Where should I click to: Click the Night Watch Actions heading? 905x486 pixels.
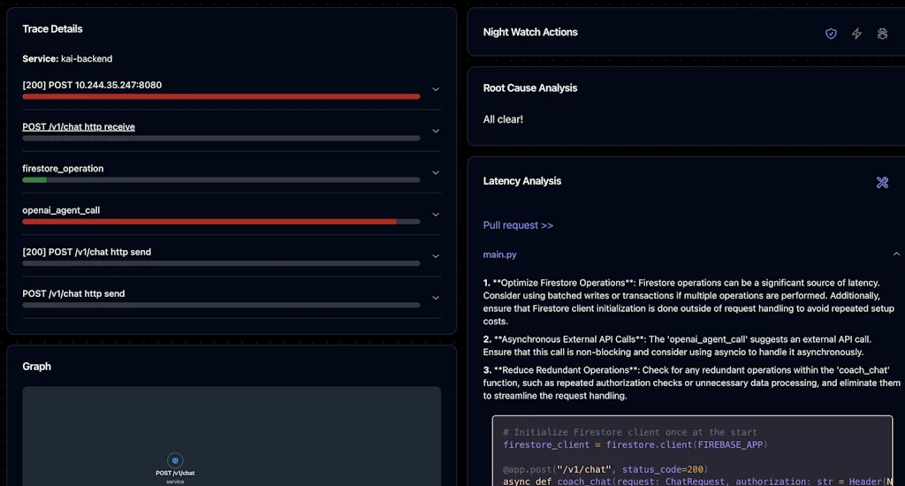point(530,33)
